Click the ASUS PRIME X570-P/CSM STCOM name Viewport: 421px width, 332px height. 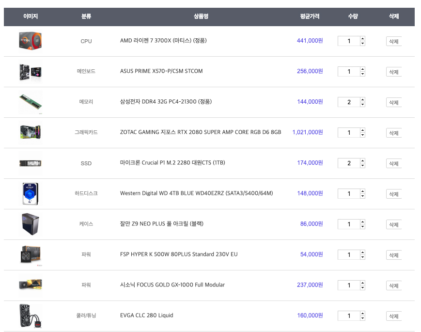[x=161, y=71]
